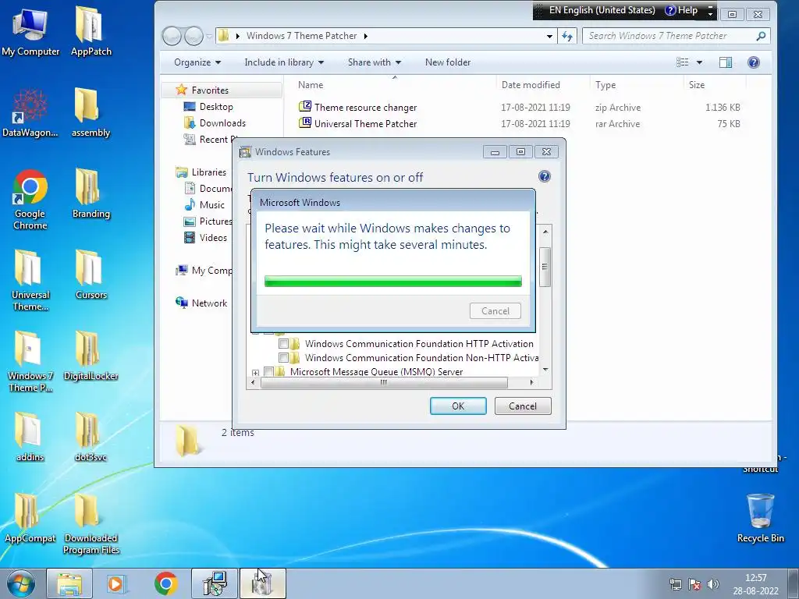Open Windows Explorer from the taskbar

[x=69, y=583]
